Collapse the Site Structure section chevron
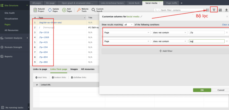 click(27, 5)
